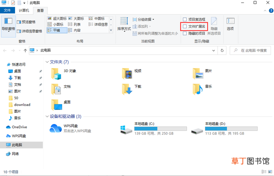Switch to the View (查看) tab

(40, 11)
